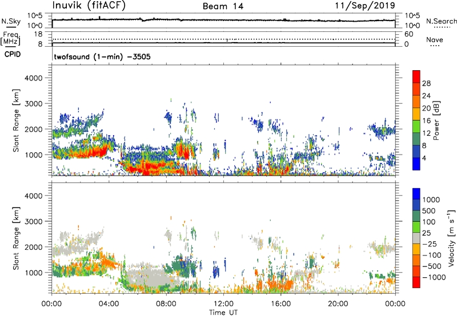Viewport: 457px width, 316px height.
Task: Click gray segment of velocity colorbar
Action: [x=416, y=238]
